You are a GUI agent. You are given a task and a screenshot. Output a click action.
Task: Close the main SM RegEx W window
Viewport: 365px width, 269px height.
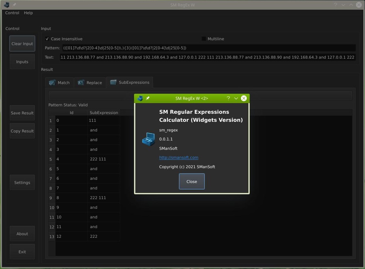point(359,5)
